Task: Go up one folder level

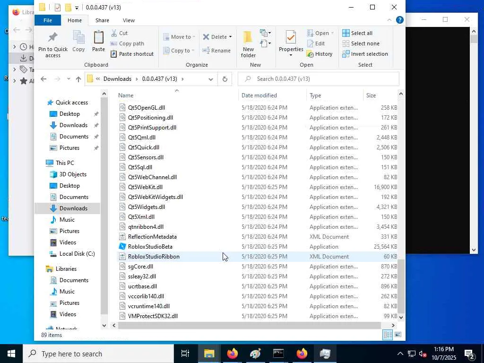Action: pyautogui.click(x=78, y=79)
